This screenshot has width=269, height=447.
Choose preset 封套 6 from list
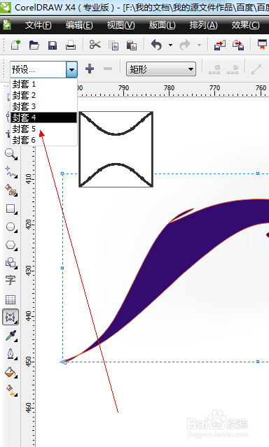point(43,140)
